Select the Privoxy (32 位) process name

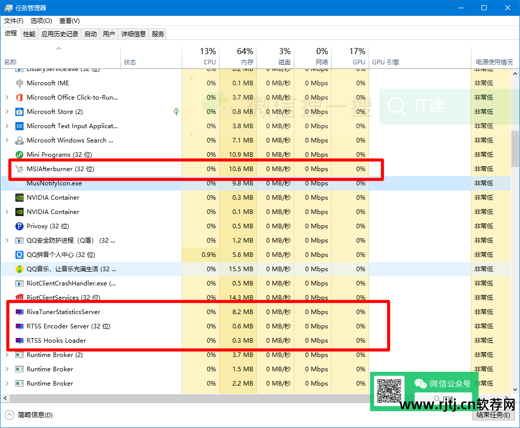(x=48, y=226)
